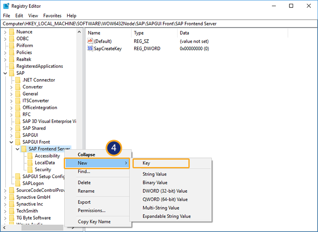Image resolution: width=318 pixels, height=232 pixels.
Task: Click the Nuance folder icon
Action: pyautogui.click(x=12, y=32)
